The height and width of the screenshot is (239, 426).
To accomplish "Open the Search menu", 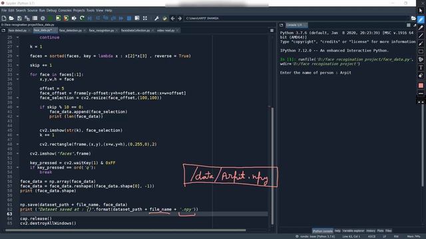I will [21, 11].
